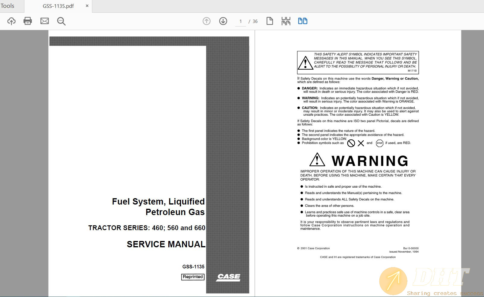Viewport: 484px width, 297px height.
Task: Open the search/zoom tool
Action: [x=61, y=21]
